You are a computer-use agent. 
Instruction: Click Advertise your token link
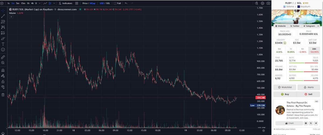pos(285,129)
